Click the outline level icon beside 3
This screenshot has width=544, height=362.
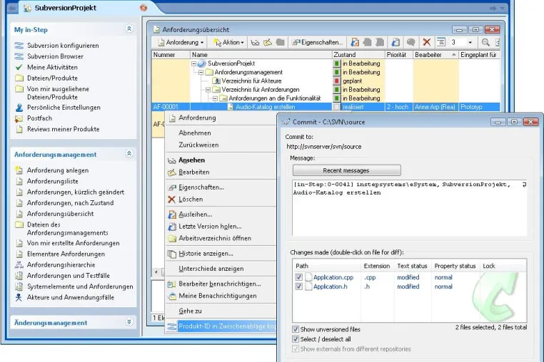441,42
